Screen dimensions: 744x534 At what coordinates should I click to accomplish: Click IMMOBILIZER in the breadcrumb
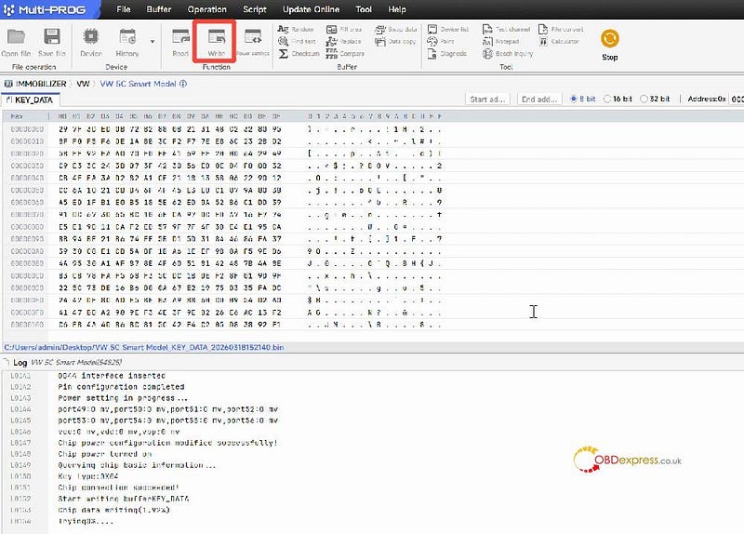click(41, 84)
